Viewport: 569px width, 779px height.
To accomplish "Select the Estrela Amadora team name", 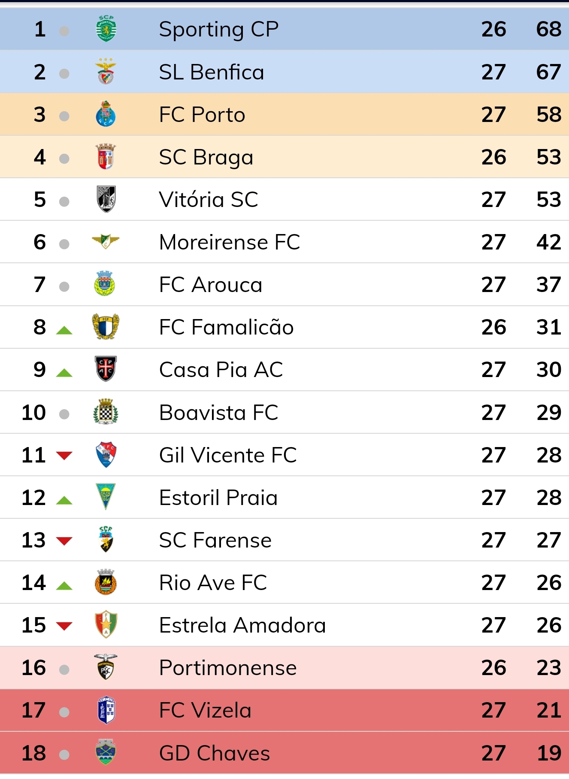I will click(242, 625).
